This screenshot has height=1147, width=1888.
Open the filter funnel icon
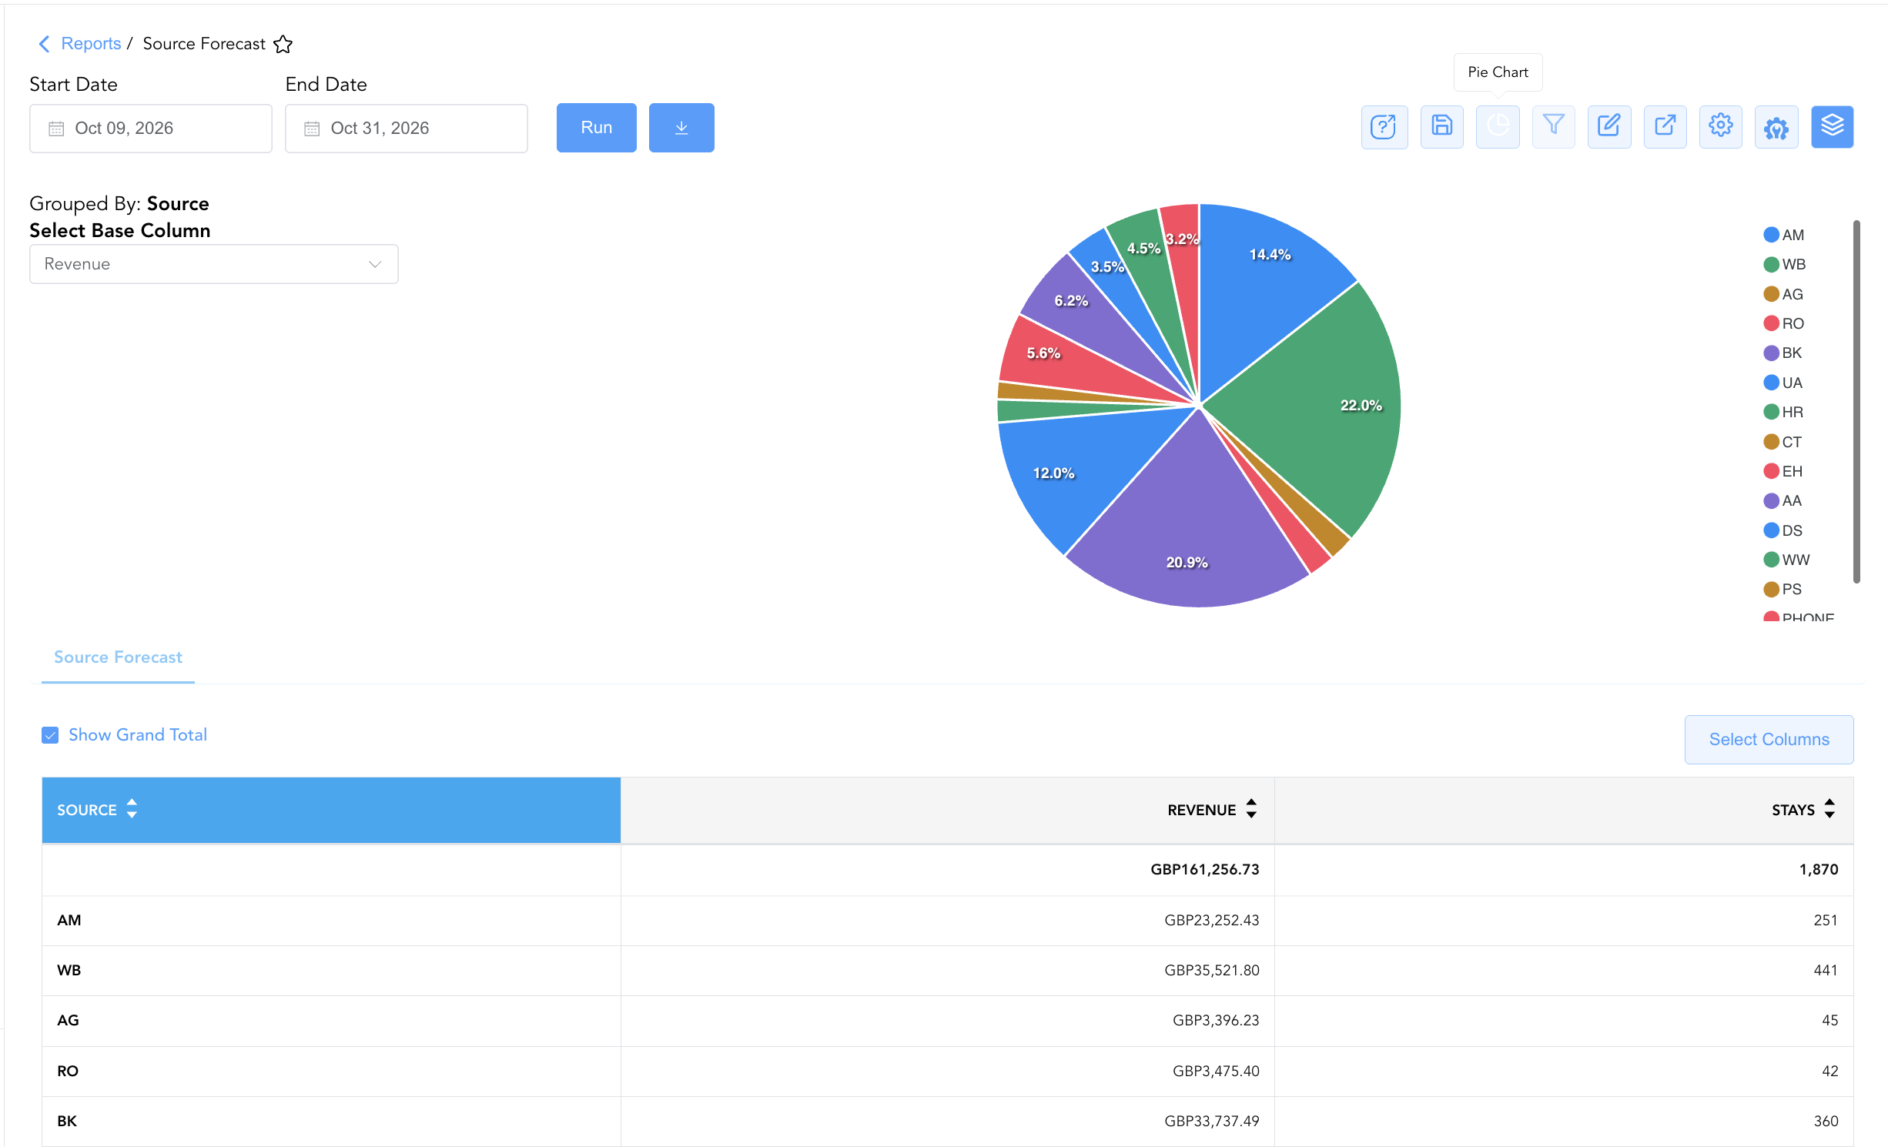(x=1553, y=127)
